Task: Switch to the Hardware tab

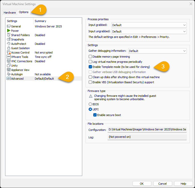Action: 10,13
